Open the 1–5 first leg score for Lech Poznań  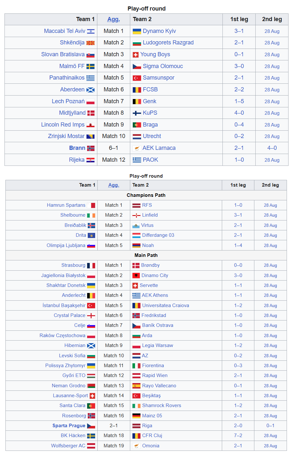point(239,102)
